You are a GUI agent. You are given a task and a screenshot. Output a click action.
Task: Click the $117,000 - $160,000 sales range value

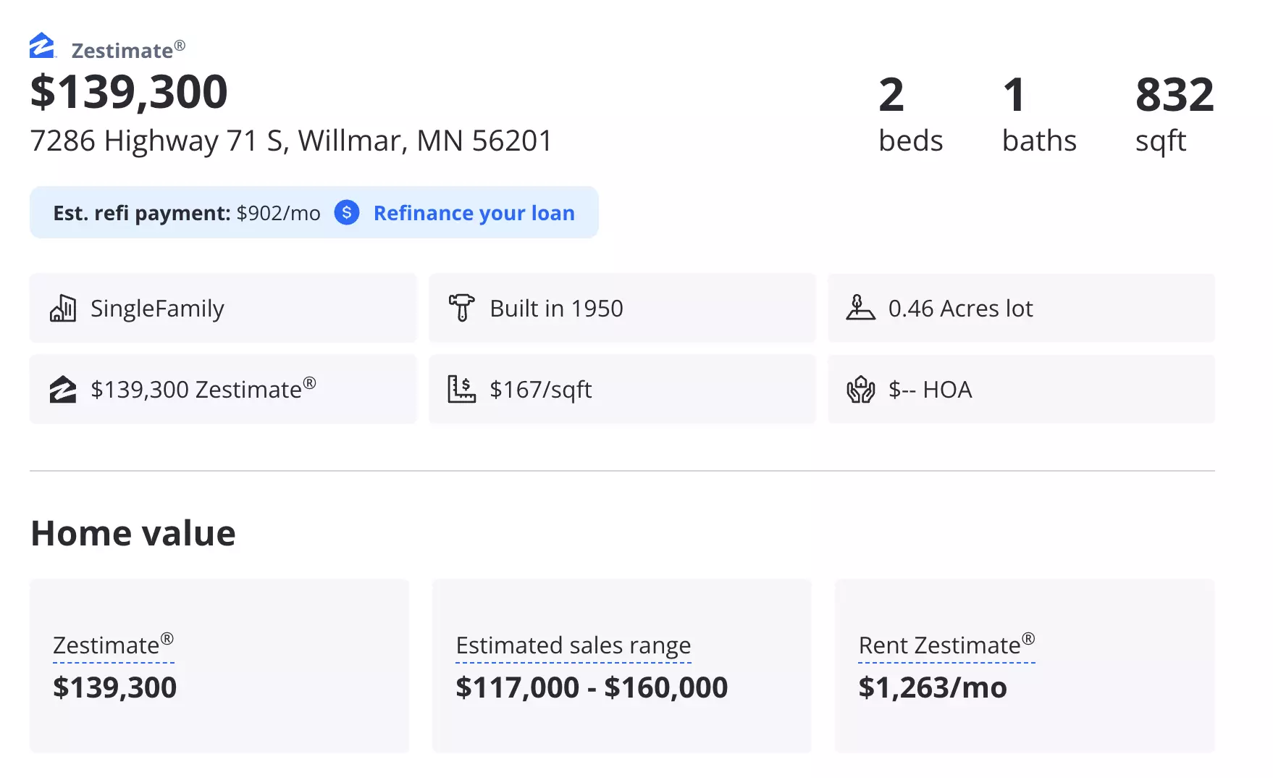coord(592,687)
